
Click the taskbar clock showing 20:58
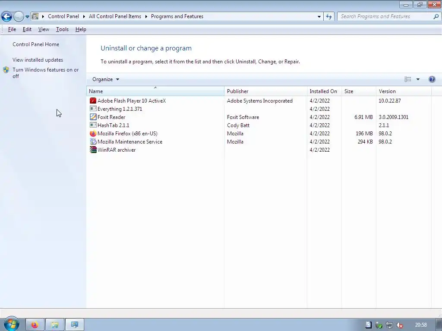[421, 325]
